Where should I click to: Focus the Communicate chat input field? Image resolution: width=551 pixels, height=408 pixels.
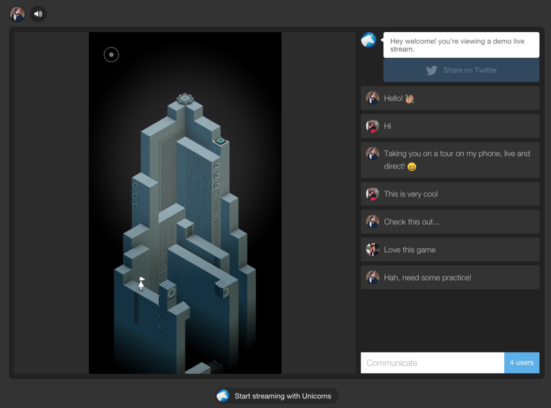[432, 363]
